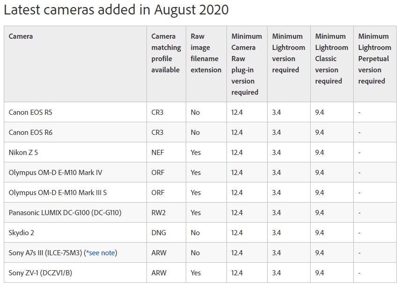Click Olympus OM-D E-M10 Mark IV cell
401x287 pixels.
(x=55, y=173)
